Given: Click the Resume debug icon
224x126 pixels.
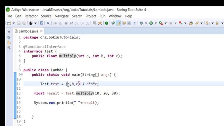Looking at the screenshot, I should (55, 23).
